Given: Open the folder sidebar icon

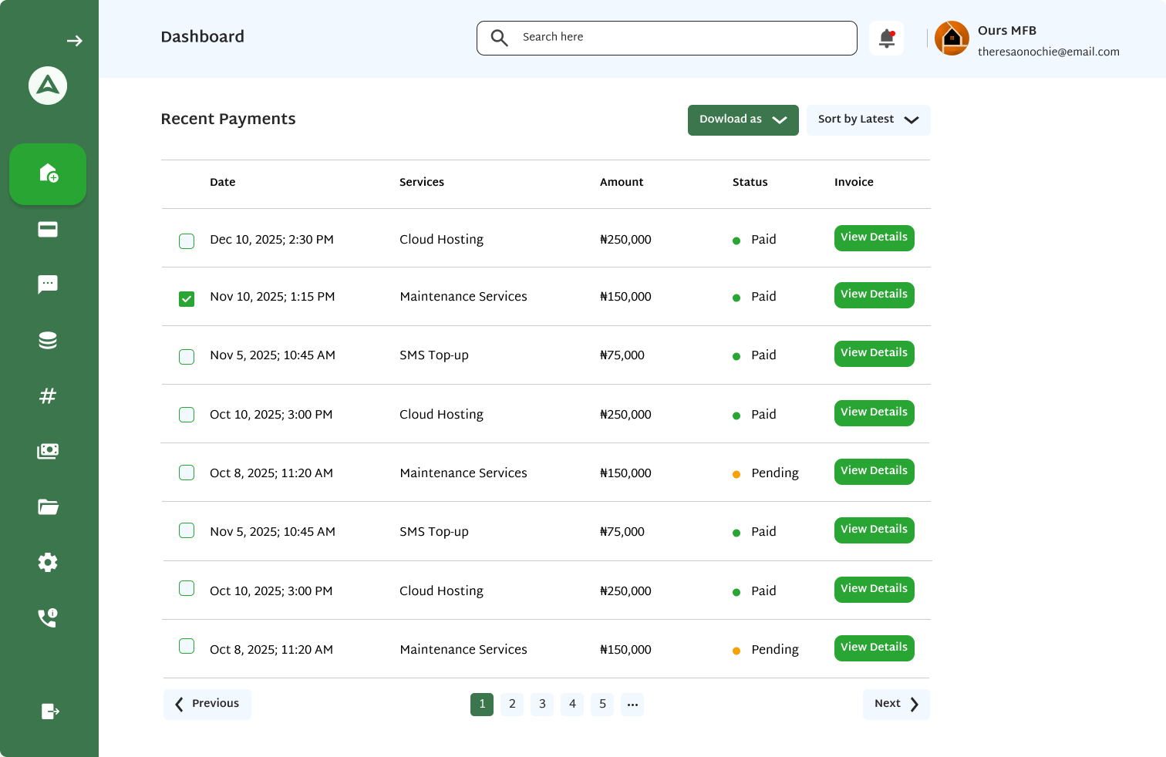Looking at the screenshot, I should click(48, 506).
